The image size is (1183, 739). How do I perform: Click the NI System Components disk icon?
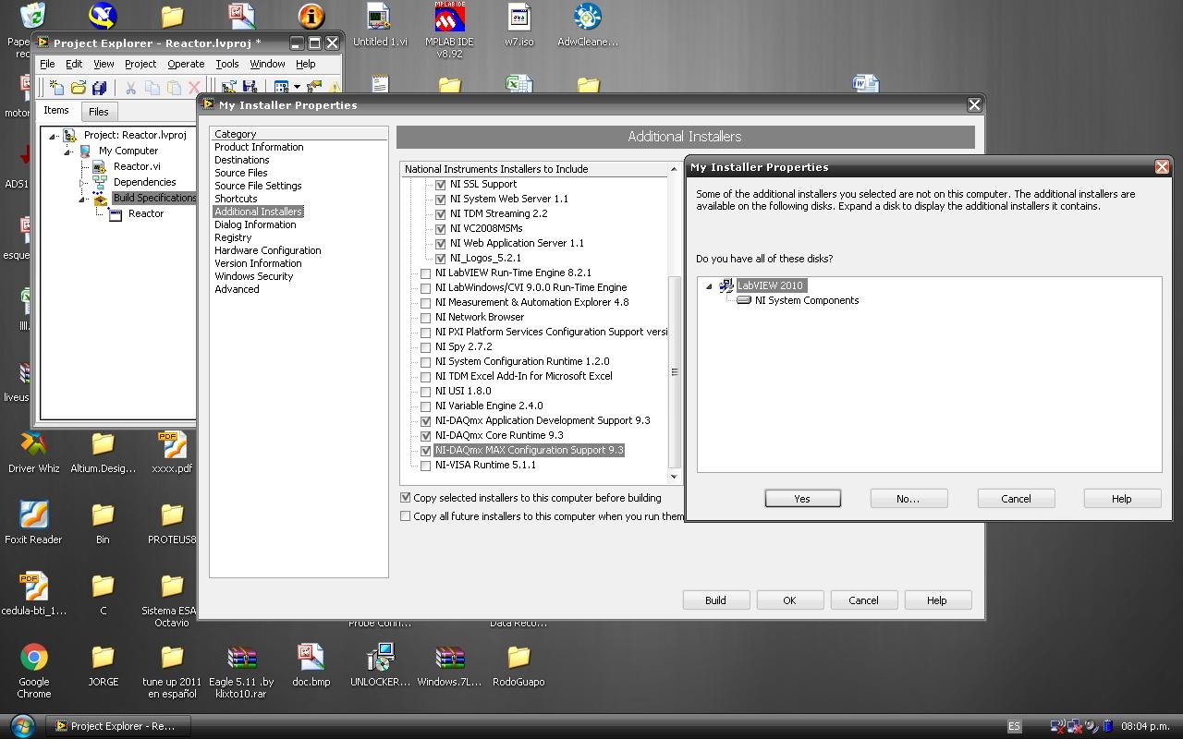744,300
